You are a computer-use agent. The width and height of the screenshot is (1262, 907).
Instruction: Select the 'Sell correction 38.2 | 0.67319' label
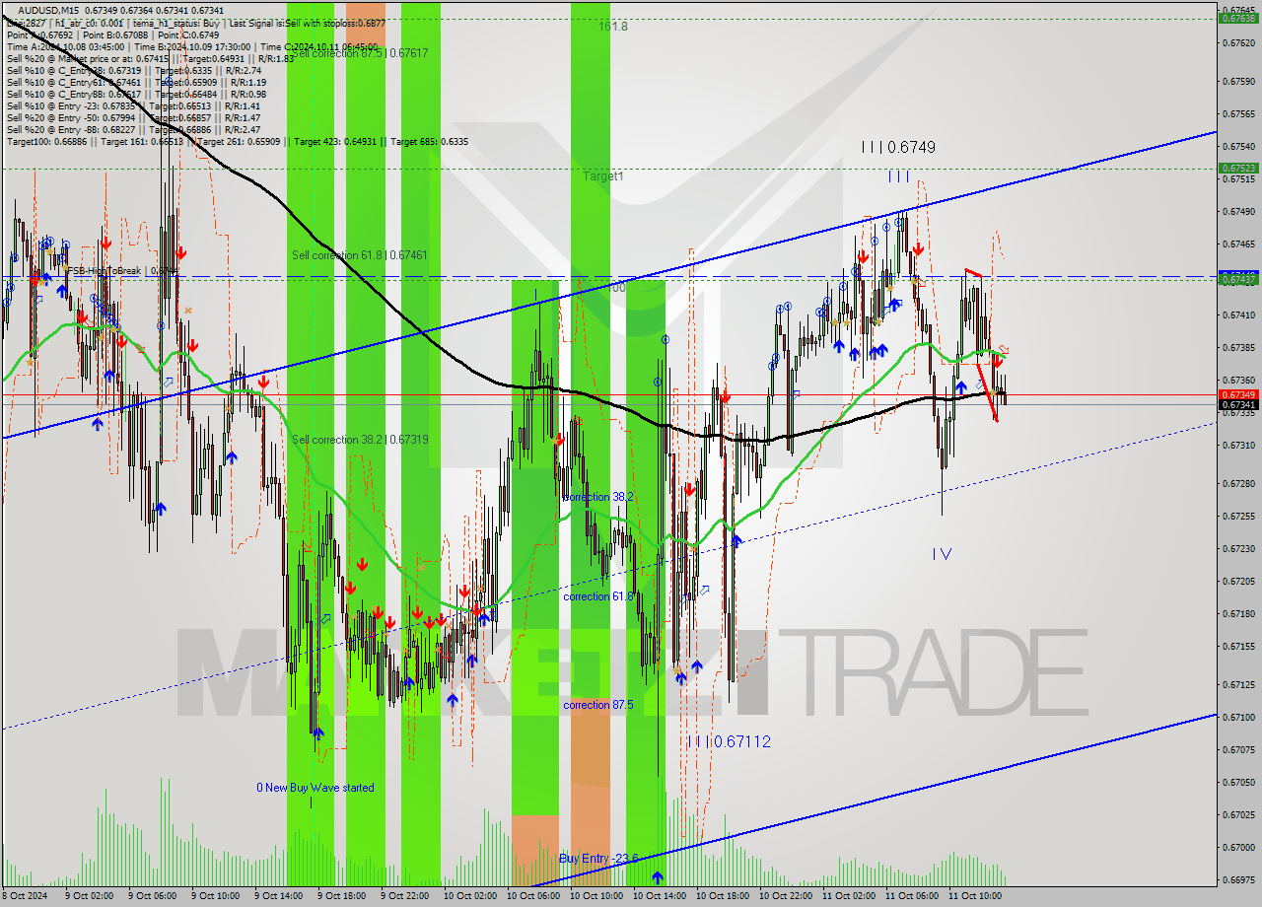point(360,440)
